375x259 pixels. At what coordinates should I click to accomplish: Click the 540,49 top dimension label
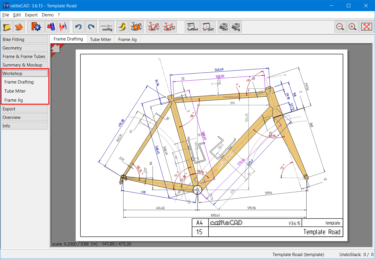[x=219, y=69]
